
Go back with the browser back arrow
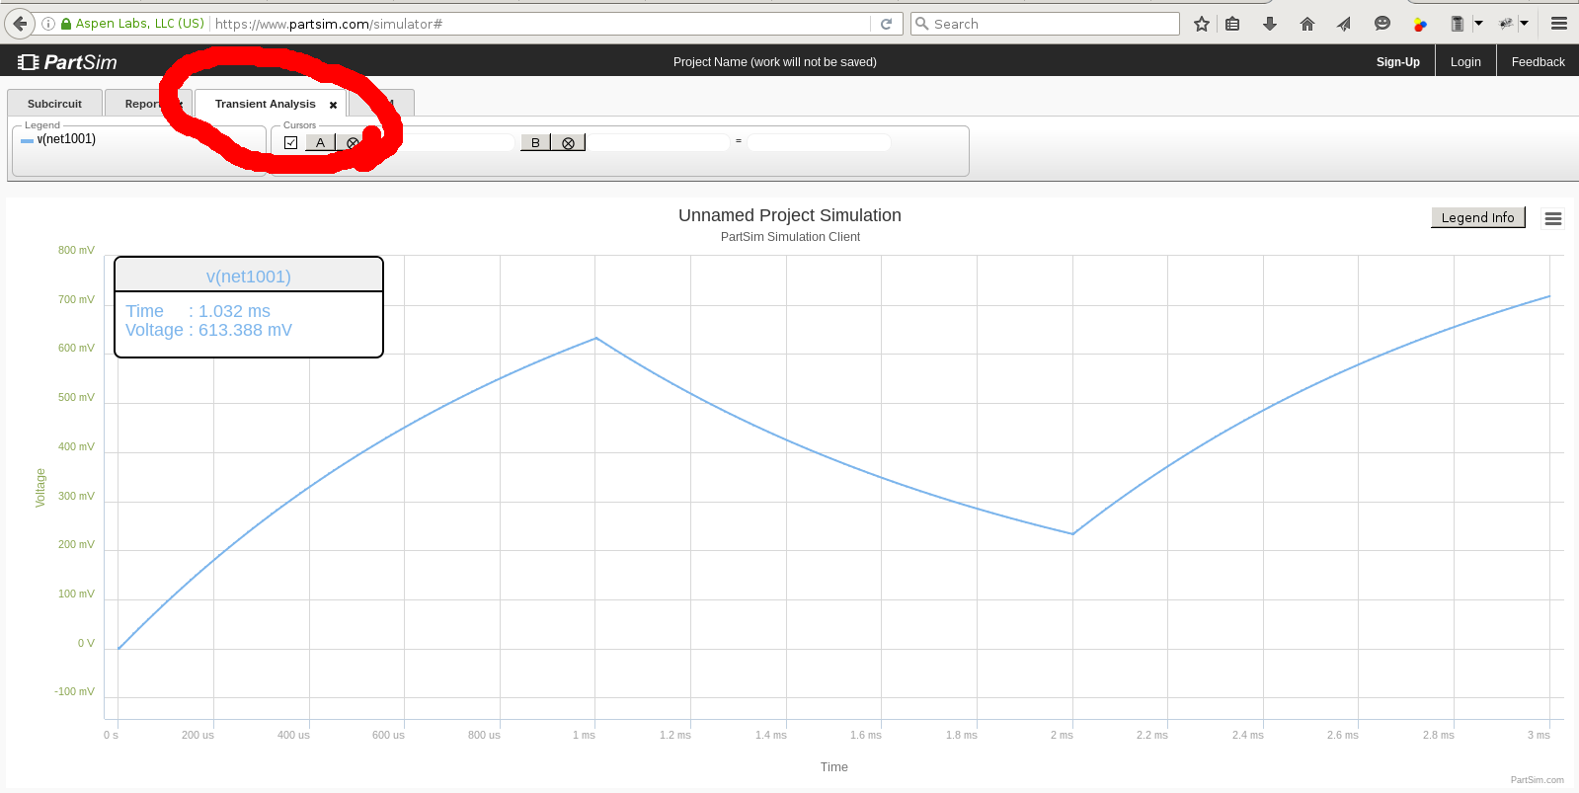[20, 24]
